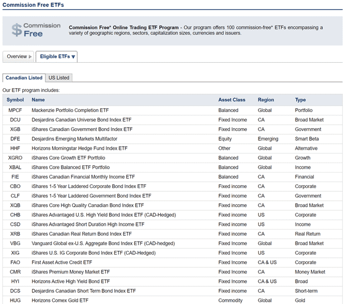Click the Commission Free ETFs page heading
Image resolution: width=346 pixels, height=304 pixels.
33,5
